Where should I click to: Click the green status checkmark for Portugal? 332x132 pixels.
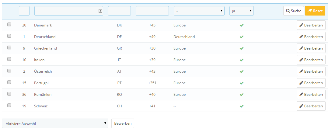pyautogui.click(x=242, y=83)
